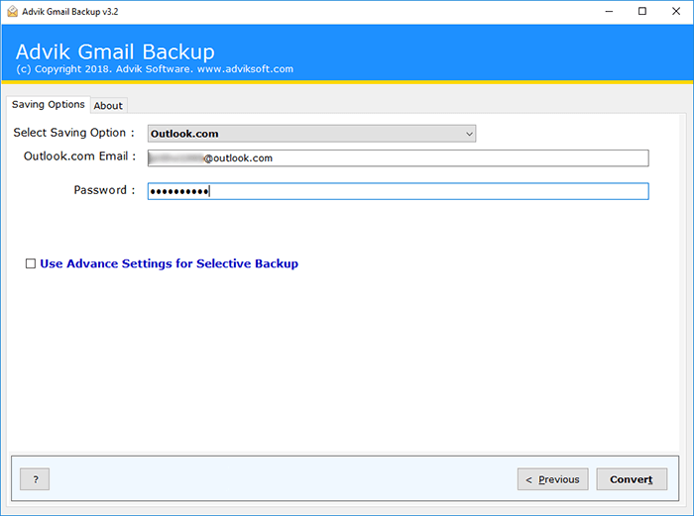Viewport: 694px width, 516px height.
Task: Minimize the Advik Gmail Backup window
Action: (x=609, y=12)
